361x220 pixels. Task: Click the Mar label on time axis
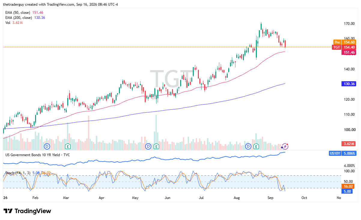(x=66, y=198)
